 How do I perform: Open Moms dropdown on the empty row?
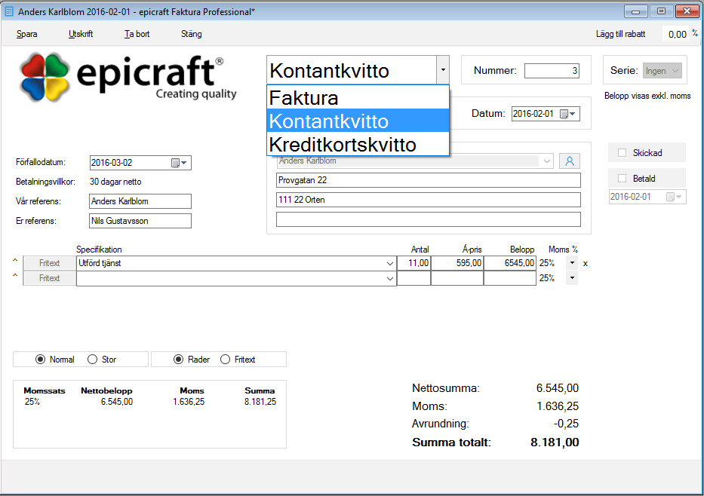(572, 278)
